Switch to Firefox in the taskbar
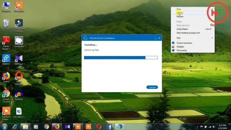This screenshot has height=130, width=231. coord(57,127)
